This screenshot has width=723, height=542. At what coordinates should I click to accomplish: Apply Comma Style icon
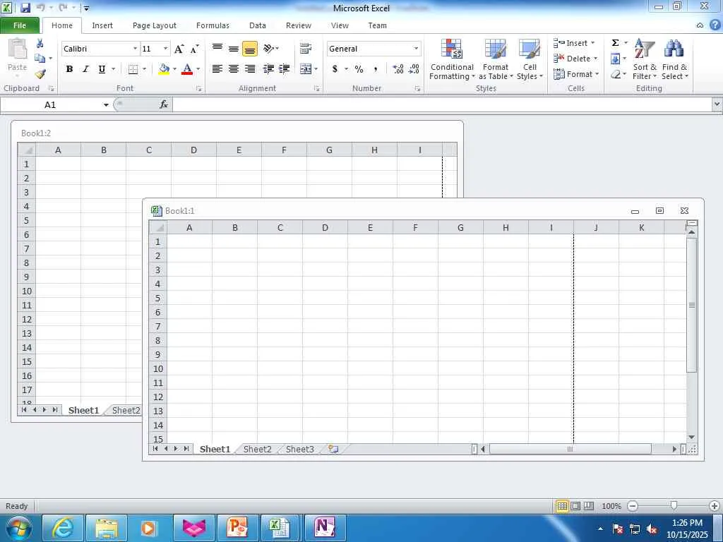click(376, 69)
